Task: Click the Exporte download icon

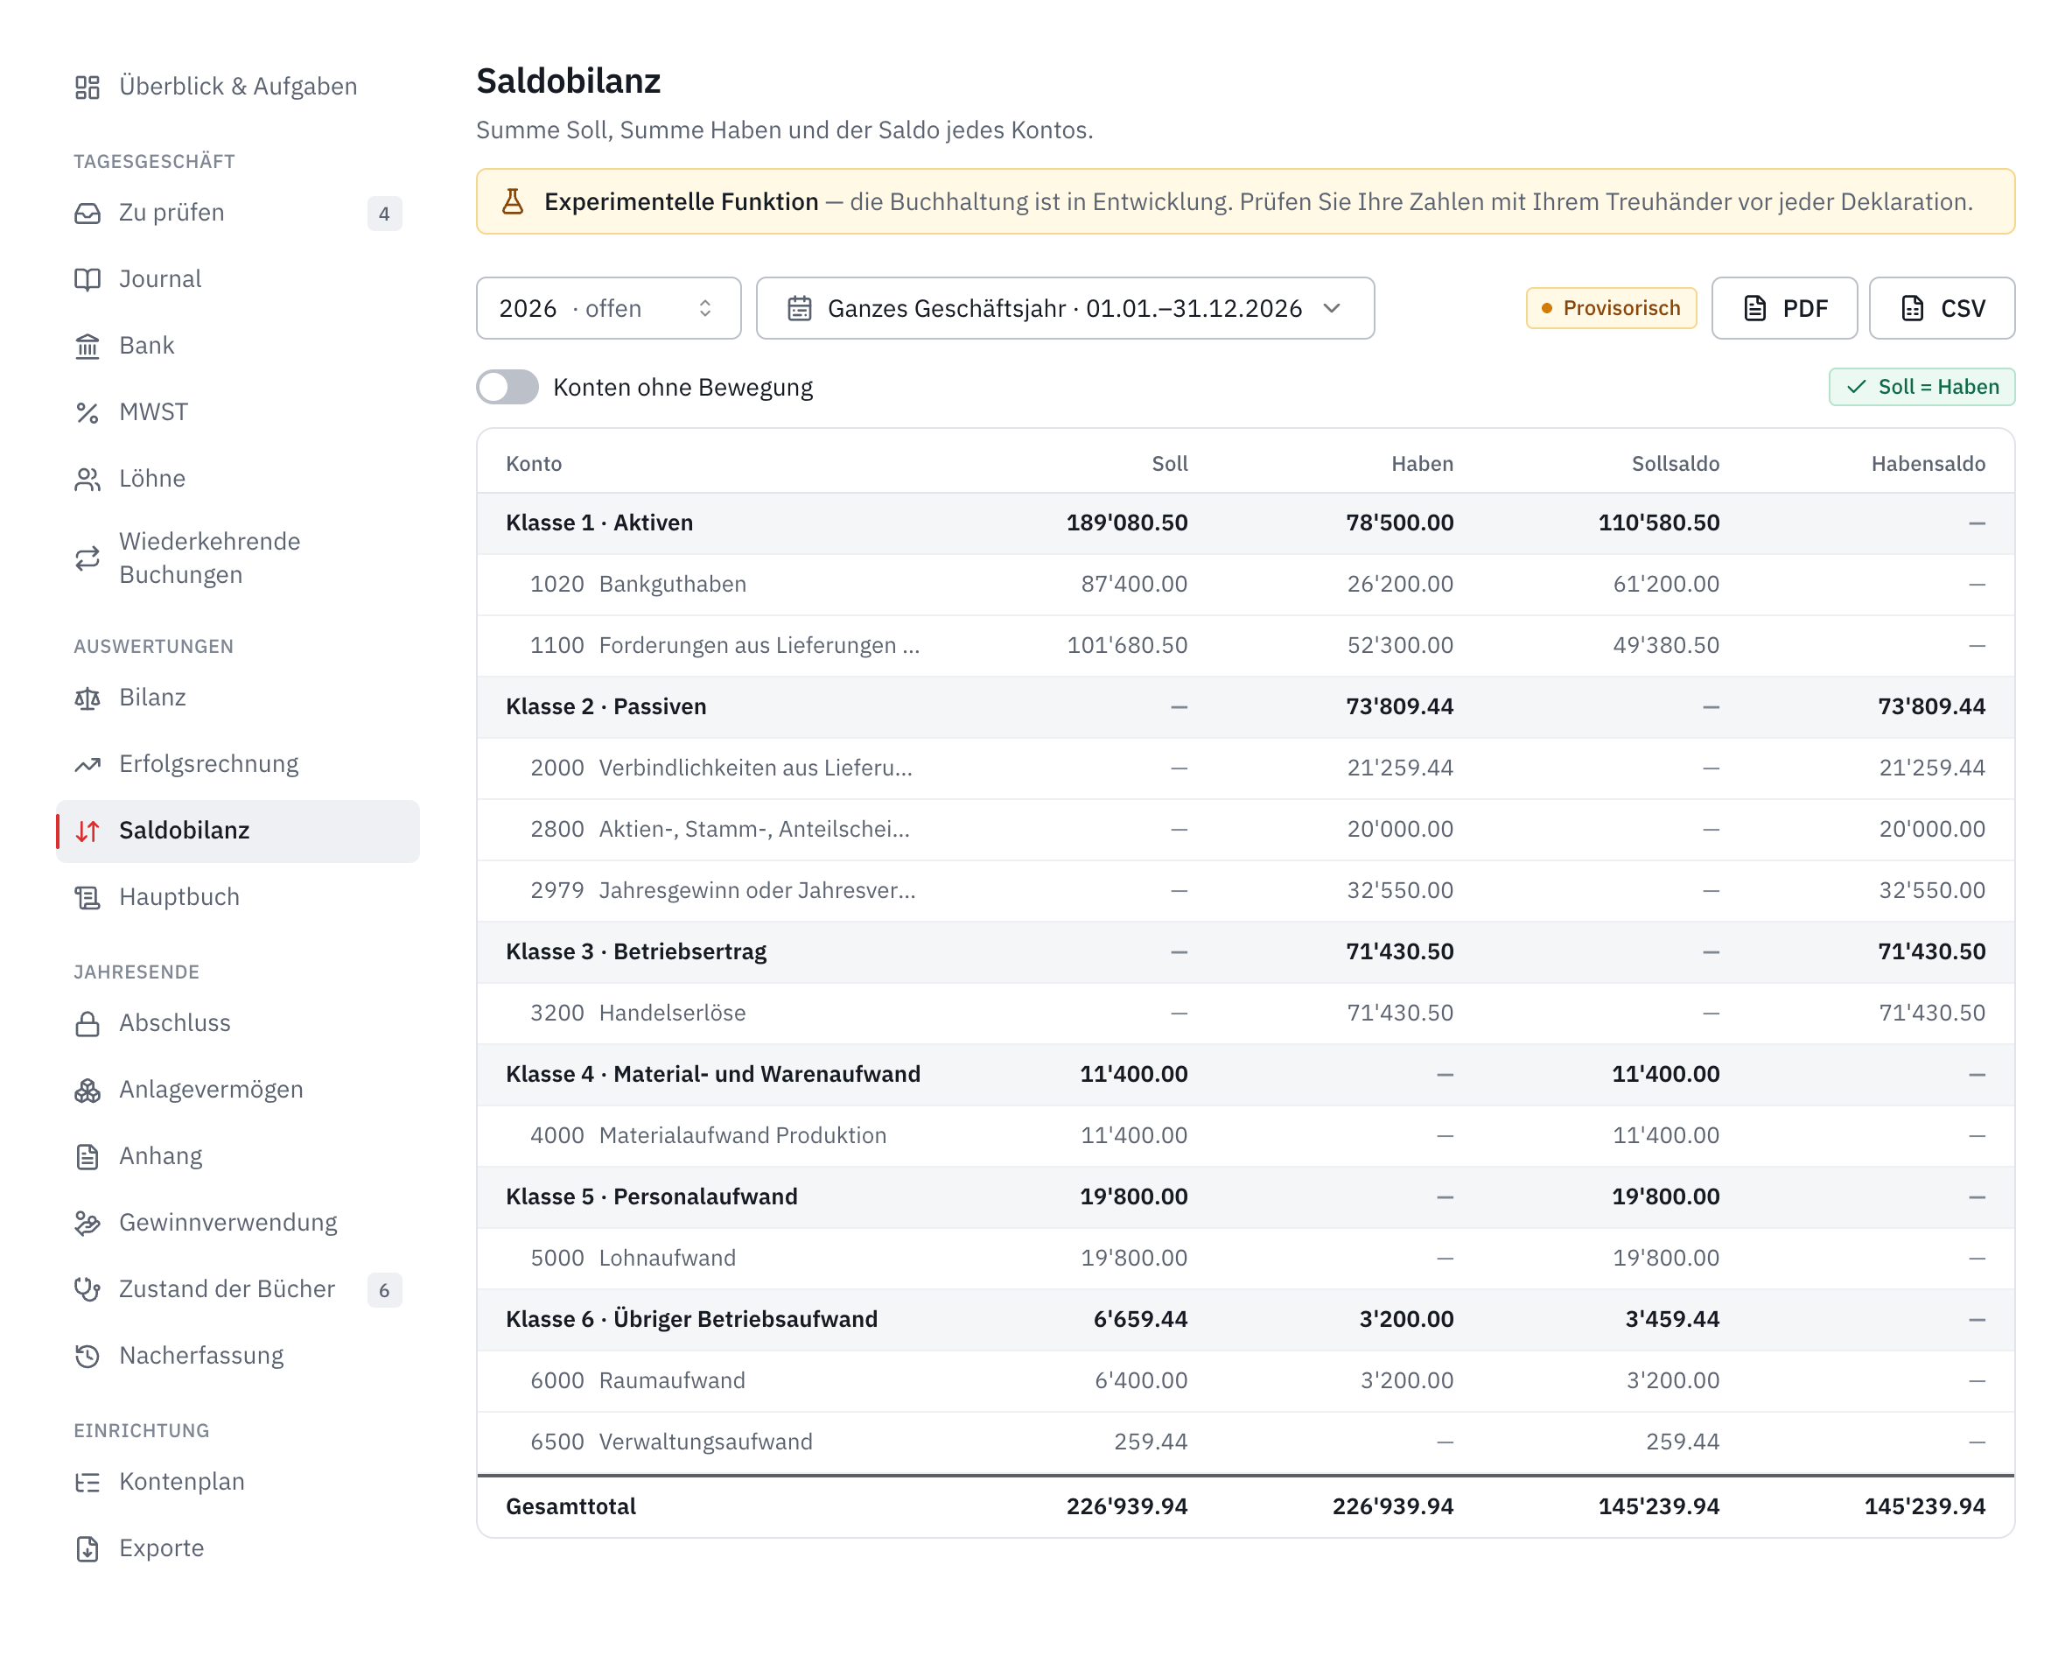Action: coord(87,1547)
